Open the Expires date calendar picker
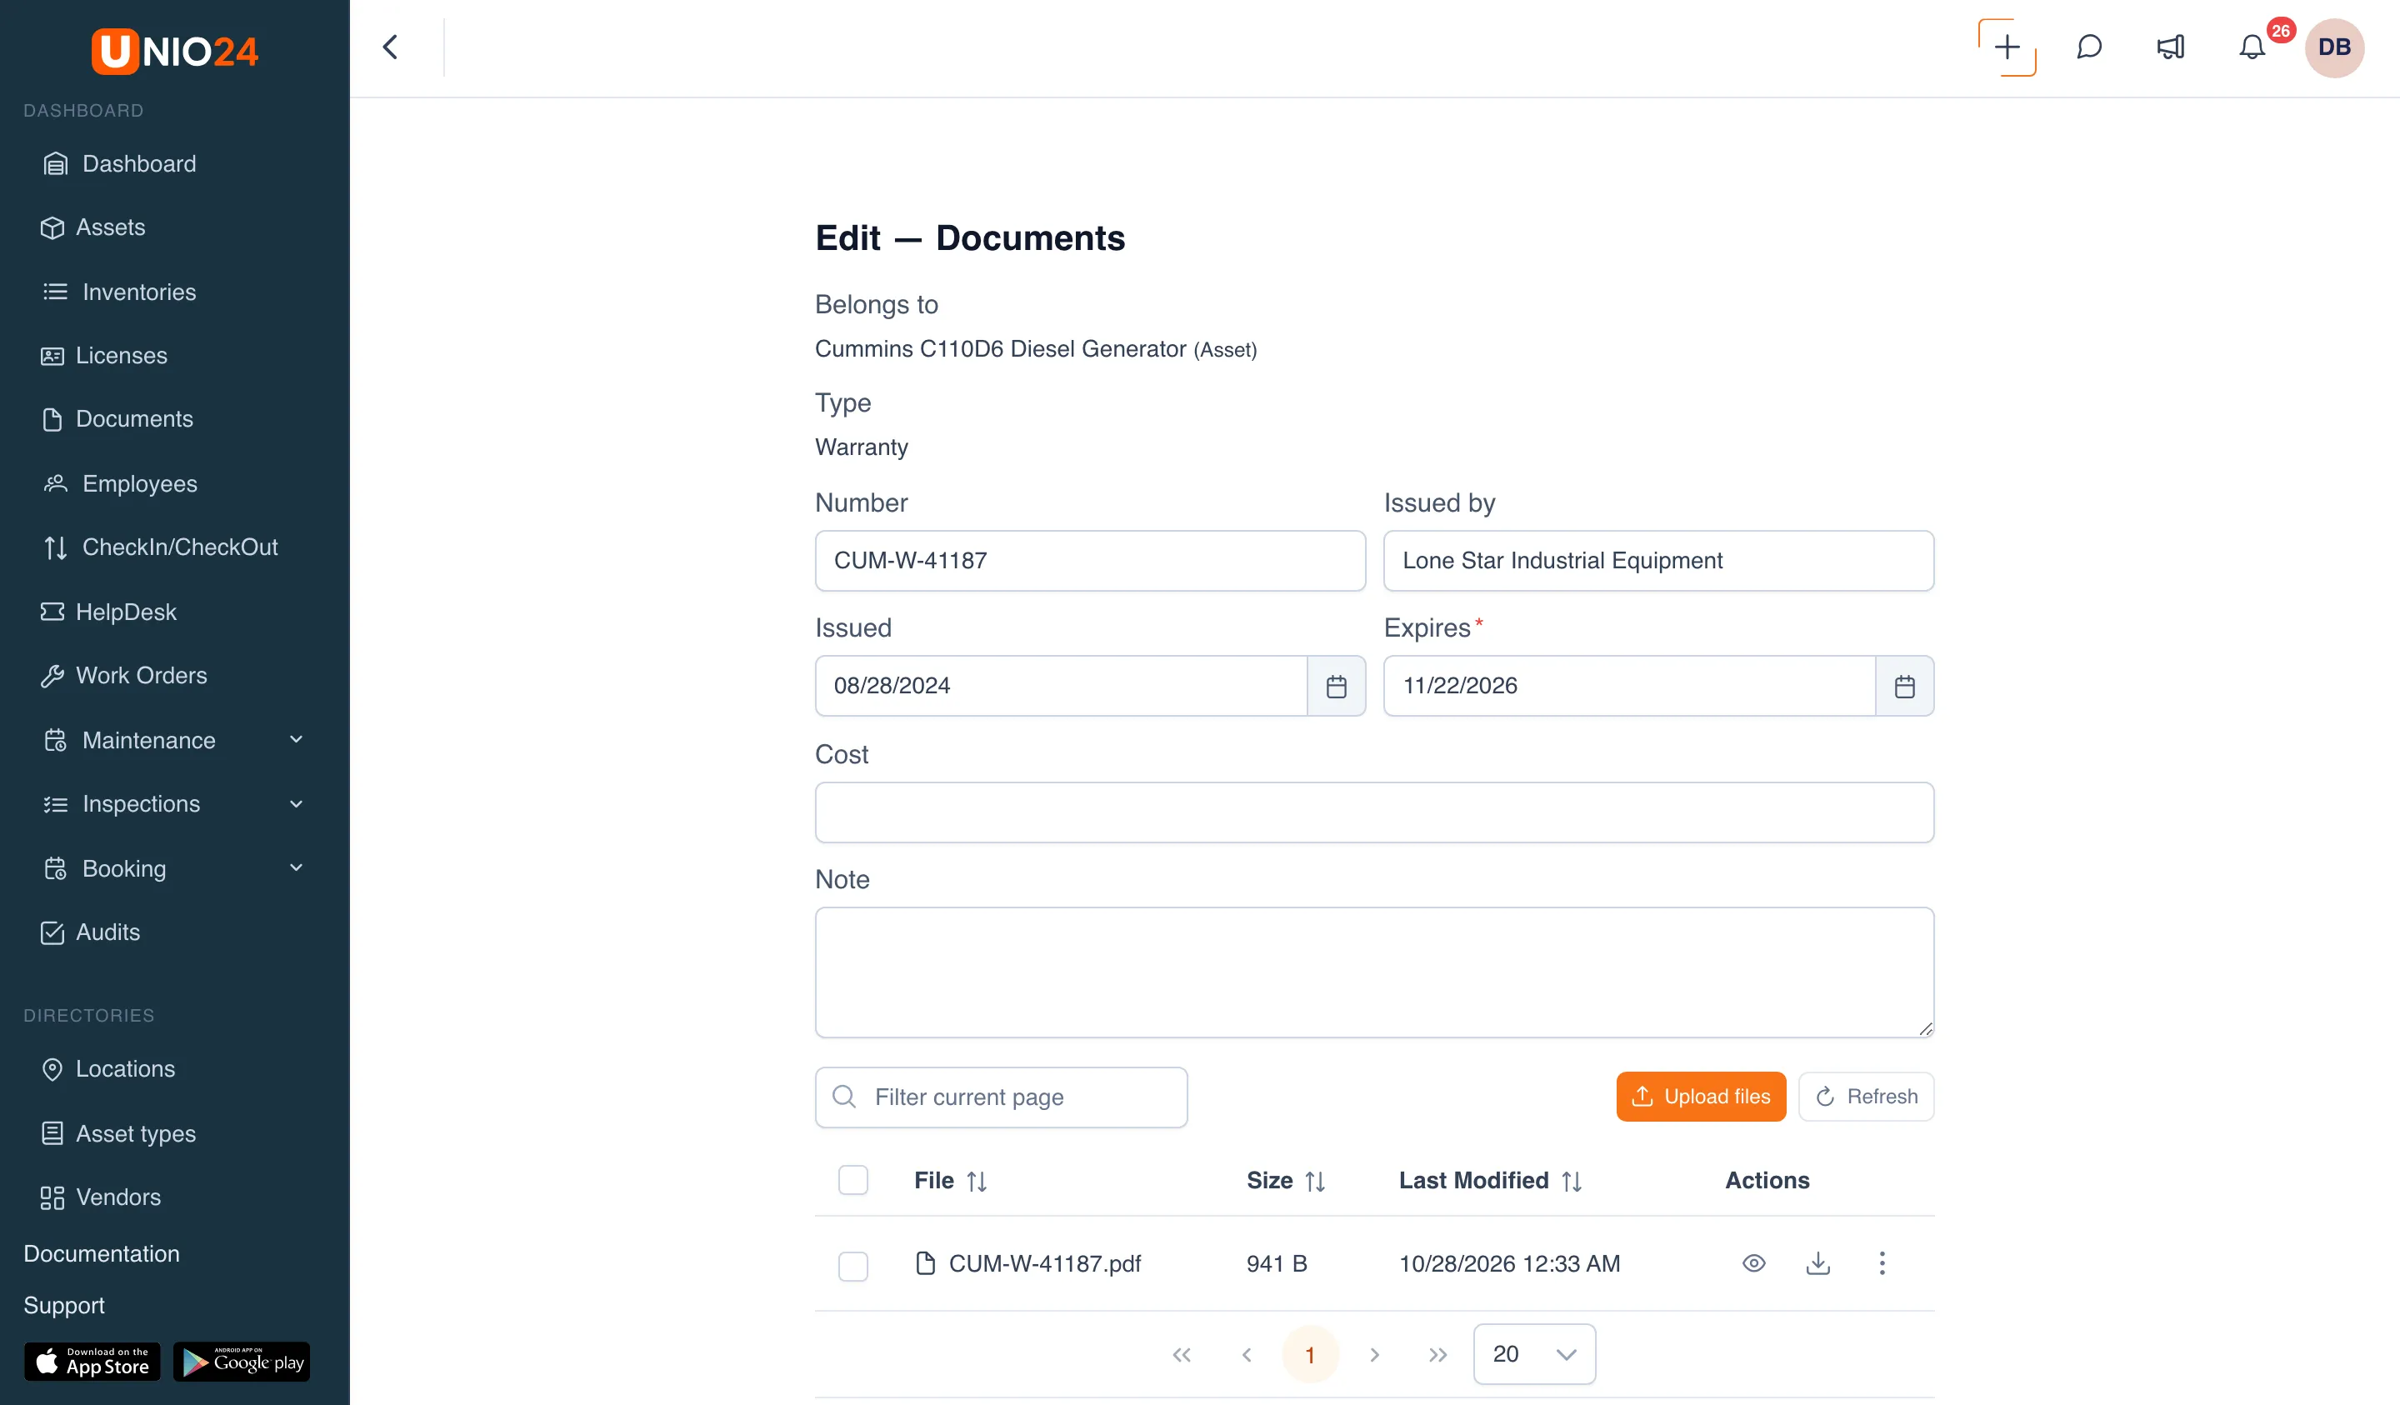The width and height of the screenshot is (2400, 1405). (x=1905, y=686)
